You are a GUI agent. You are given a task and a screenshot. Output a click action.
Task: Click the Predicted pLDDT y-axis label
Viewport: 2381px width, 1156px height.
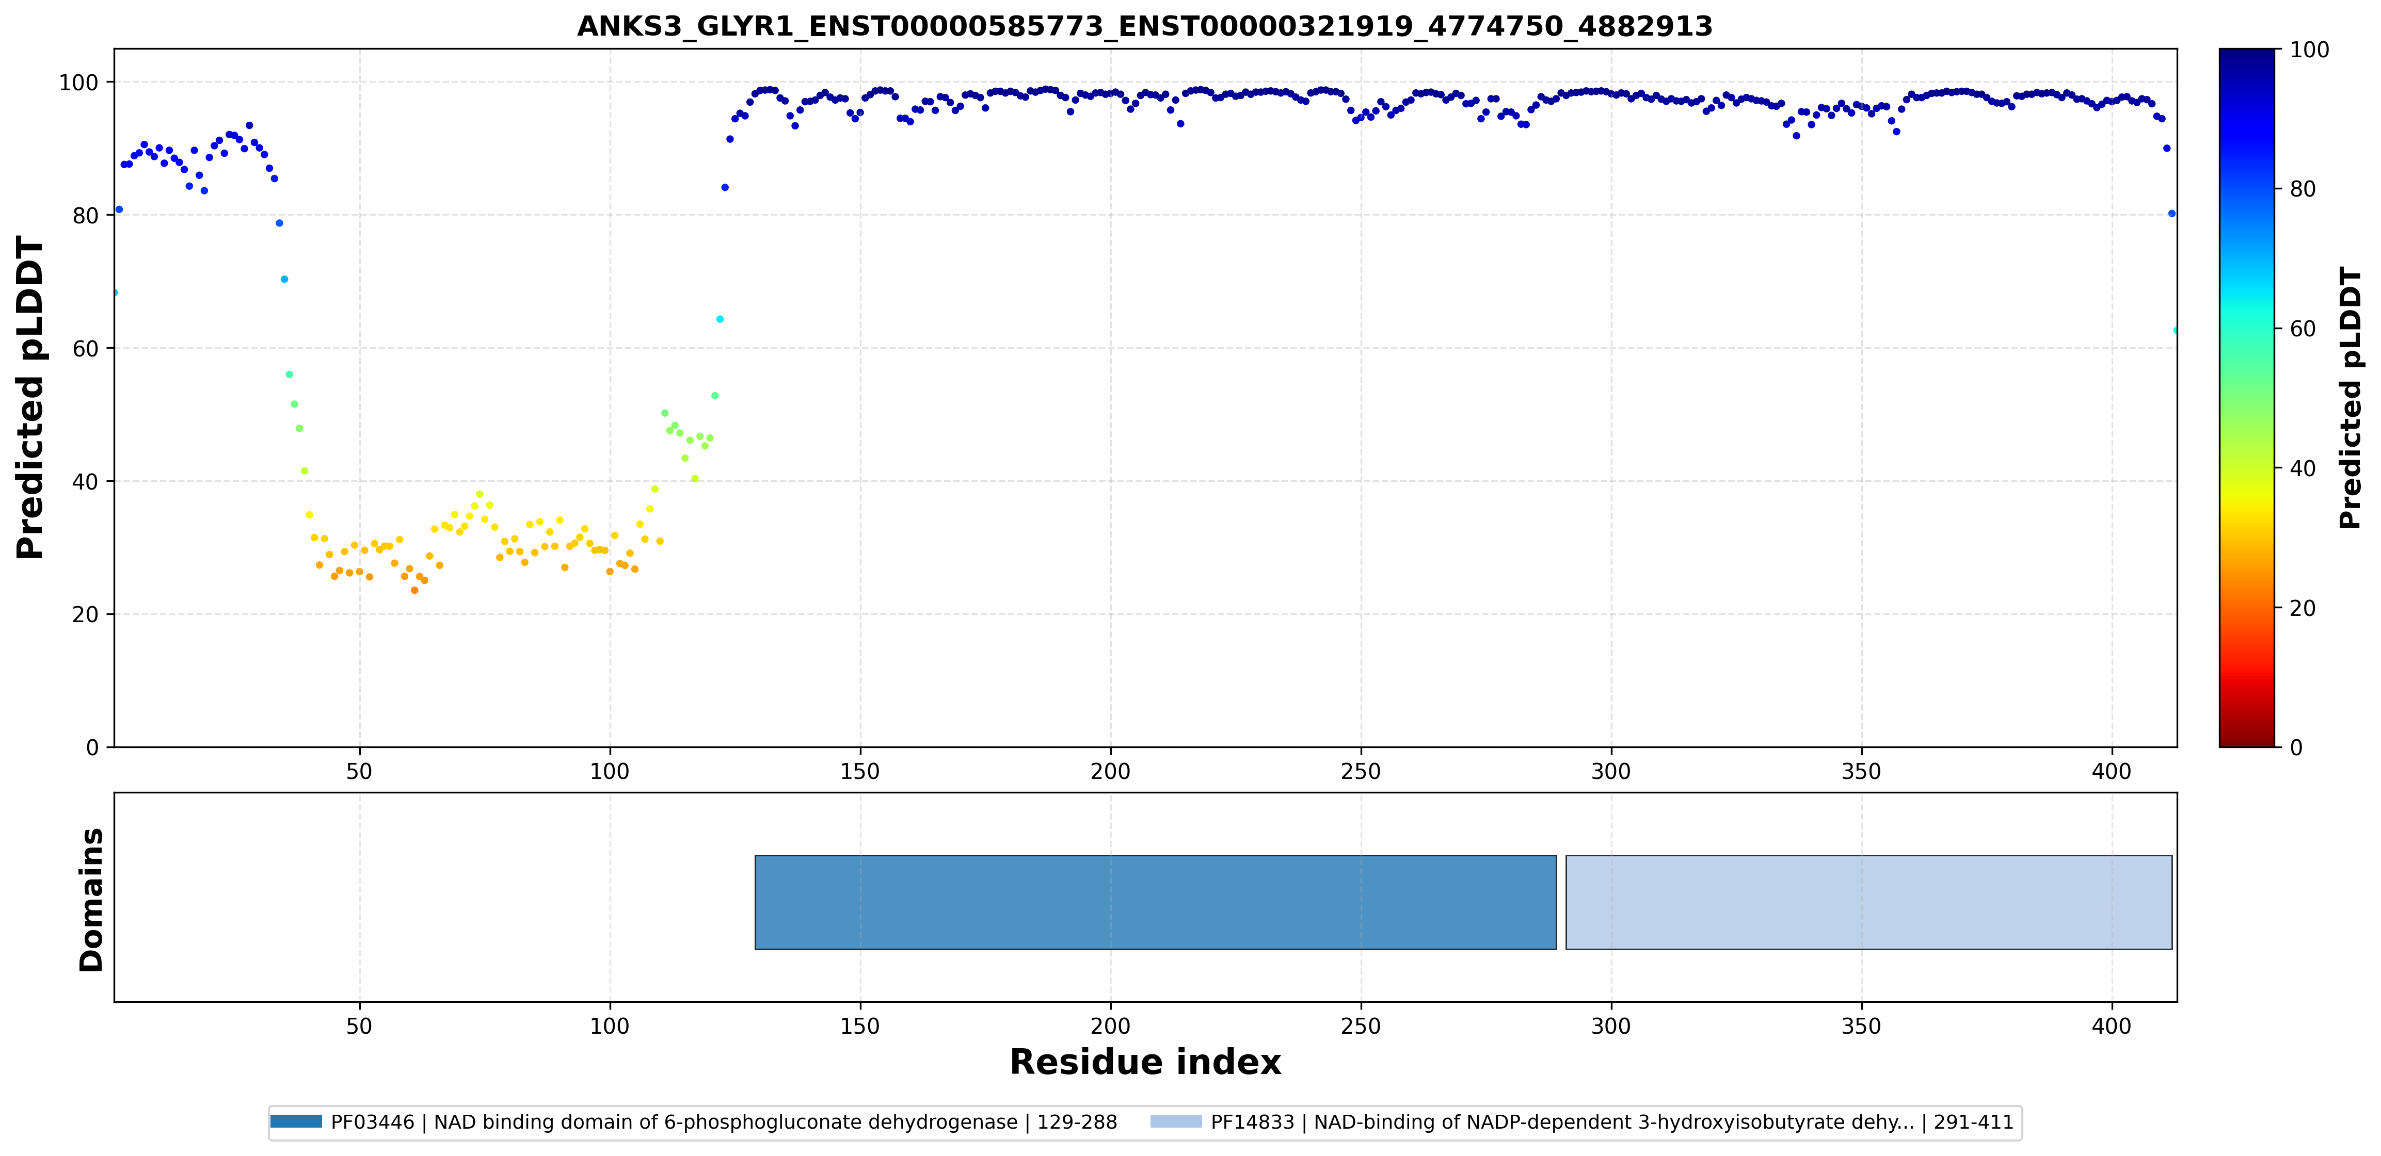pos(29,397)
